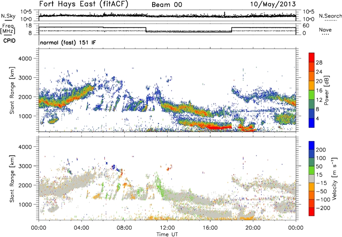Click the 'Fort Hays East (fitACF)' title
The height and width of the screenshot is (237, 342).
click(x=83, y=4)
